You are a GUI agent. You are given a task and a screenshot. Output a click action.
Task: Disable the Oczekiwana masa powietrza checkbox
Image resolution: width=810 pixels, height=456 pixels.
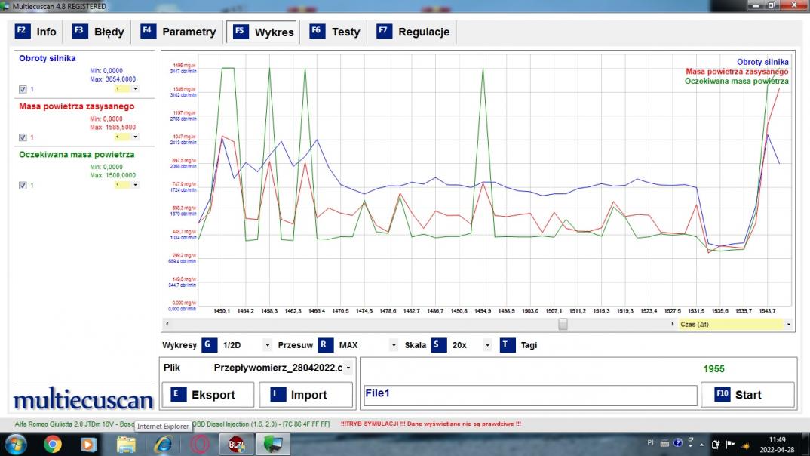(x=23, y=185)
